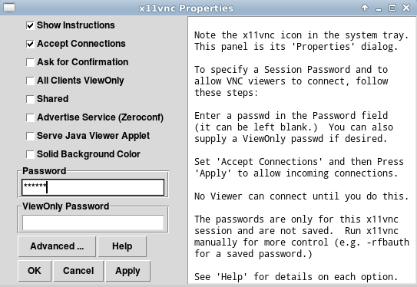
Task: Open the Advanced ... settings
Action: coord(57,246)
